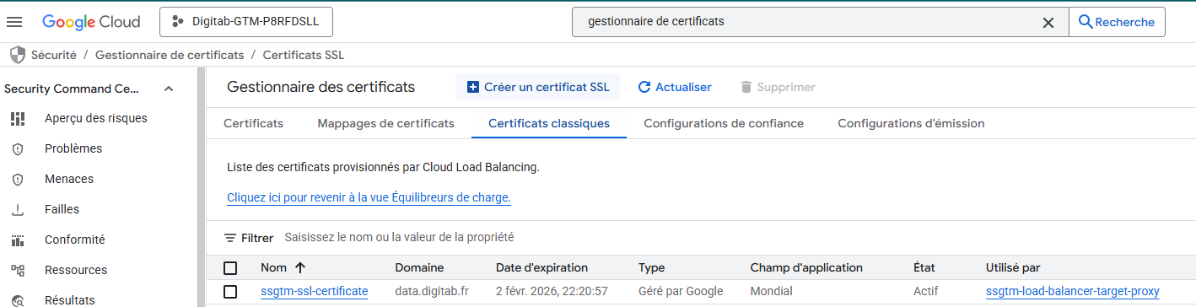Screen dimensions: 1196x307
Task: Open Configurations de confiance tab
Action: click(x=724, y=123)
